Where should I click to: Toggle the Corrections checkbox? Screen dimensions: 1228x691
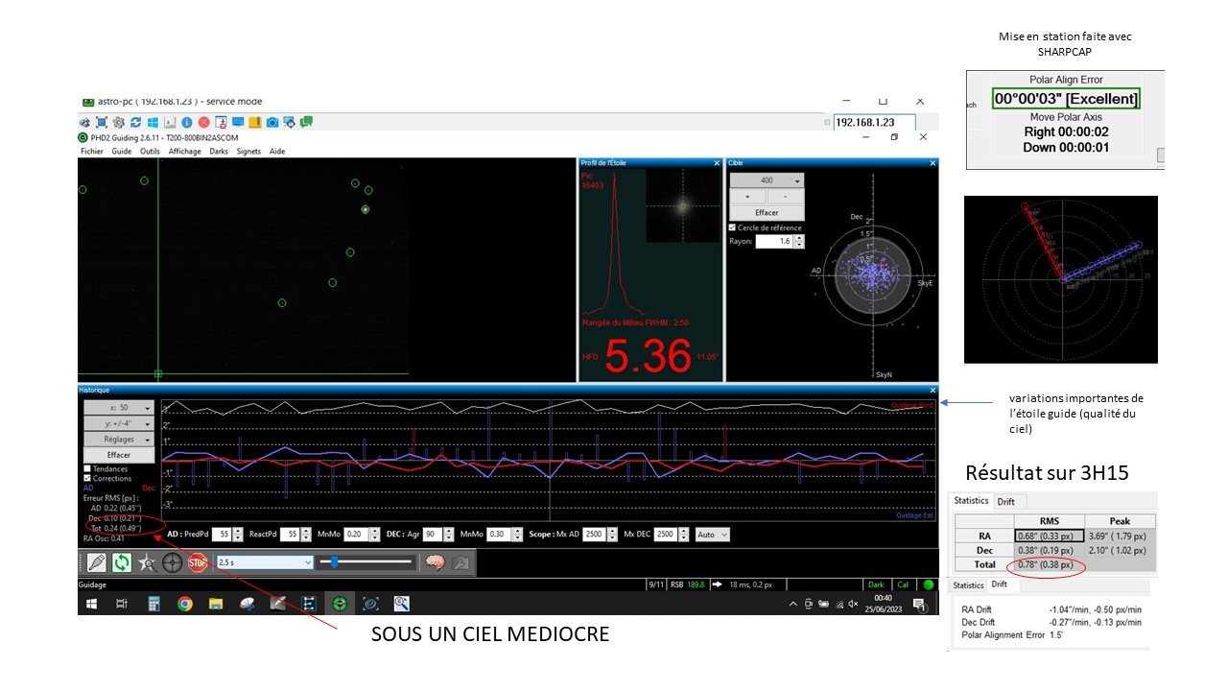click(87, 478)
